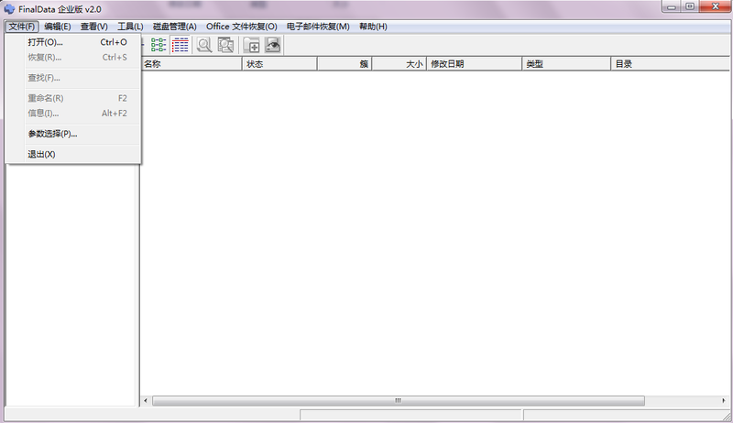Open 参数选择(P)... preferences
The image size is (733, 423).
[x=73, y=134]
